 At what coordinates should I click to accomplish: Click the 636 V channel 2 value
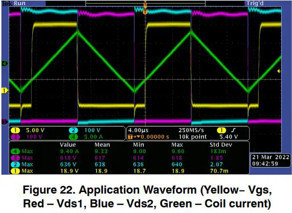pyautogui.click(x=68, y=164)
